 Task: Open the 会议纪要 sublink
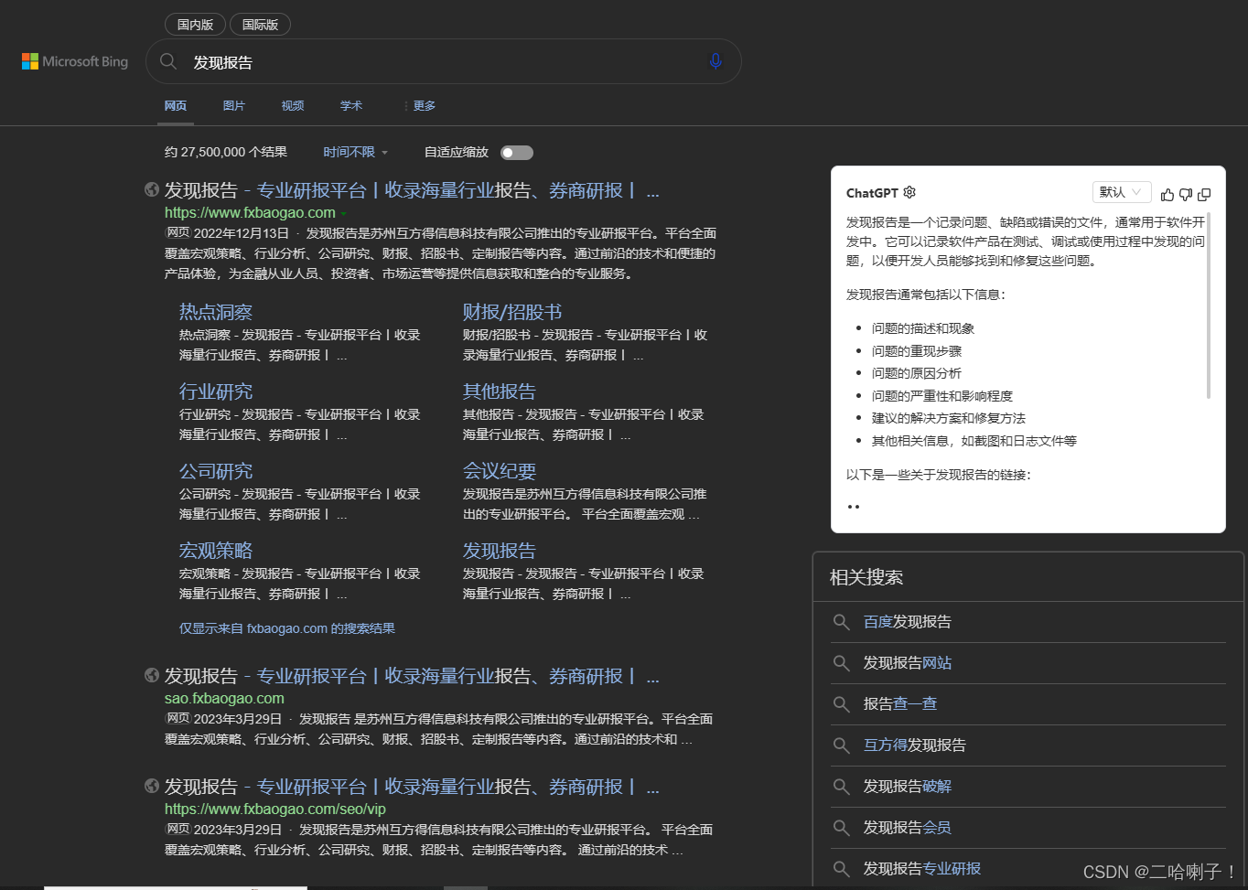(500, 471)
